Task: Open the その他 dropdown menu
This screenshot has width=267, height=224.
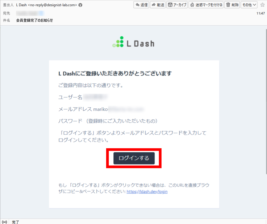Action: pos(249,5)
